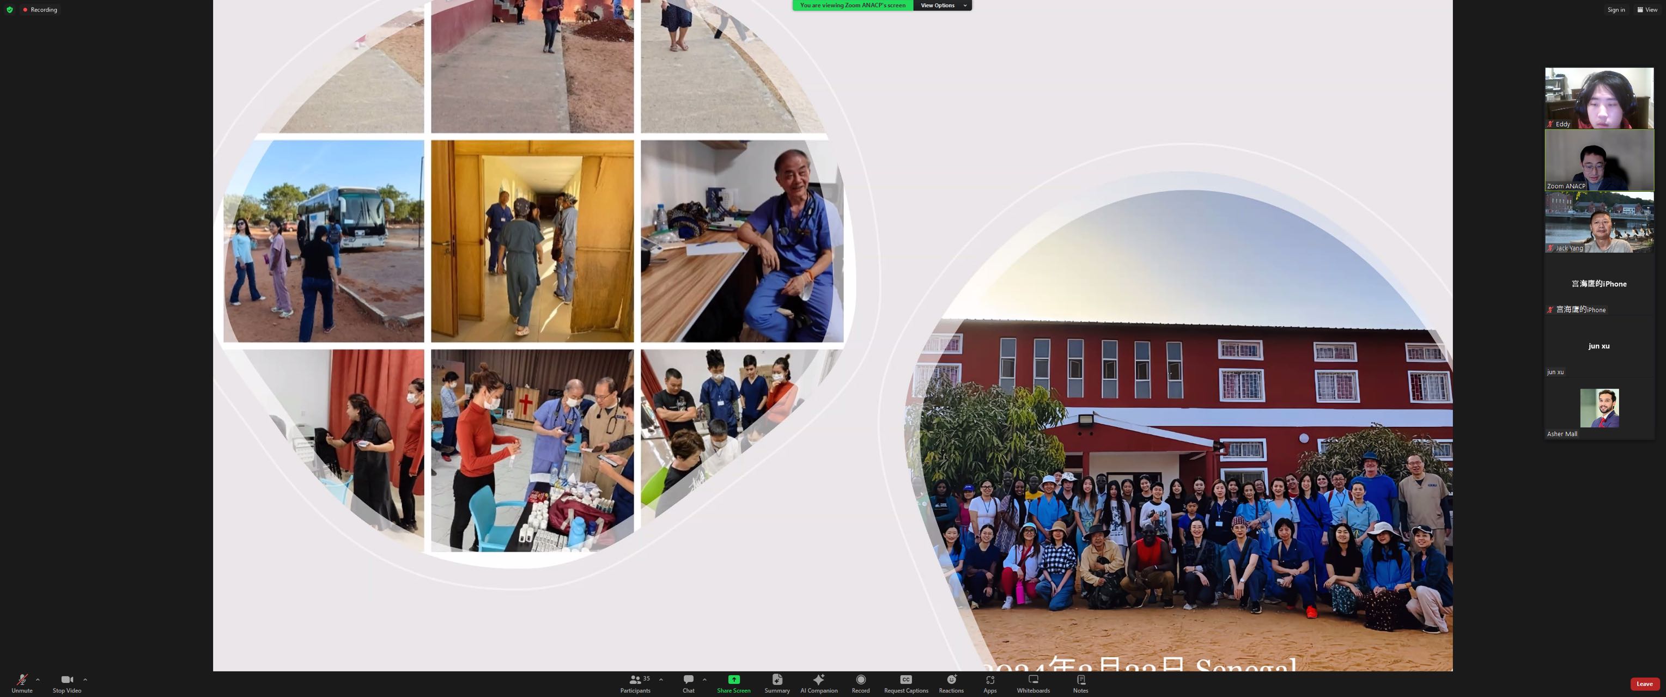
Task: Open Notes
Action: (1081, 683)
